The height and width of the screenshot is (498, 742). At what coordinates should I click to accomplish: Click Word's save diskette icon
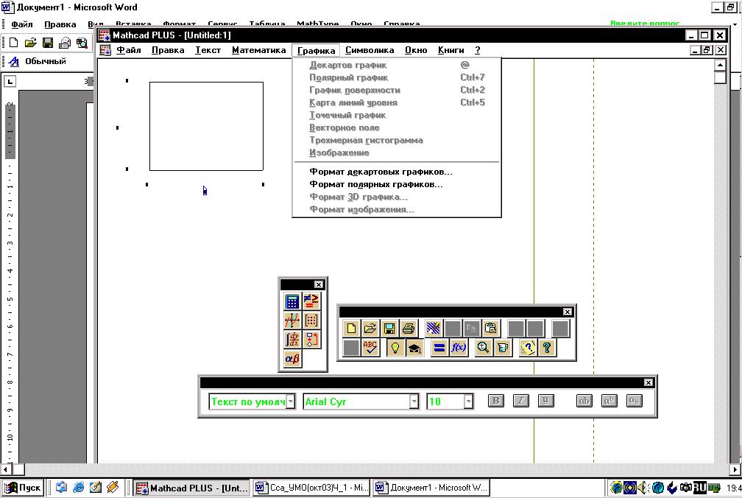(48, 43)
